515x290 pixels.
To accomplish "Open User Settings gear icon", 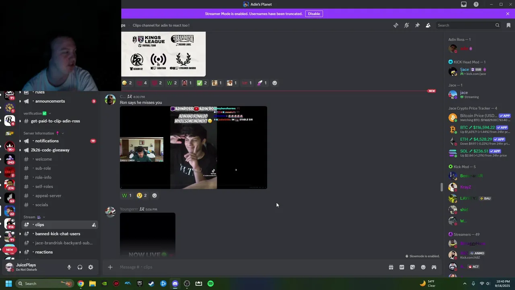I will [x=91, y=267].
